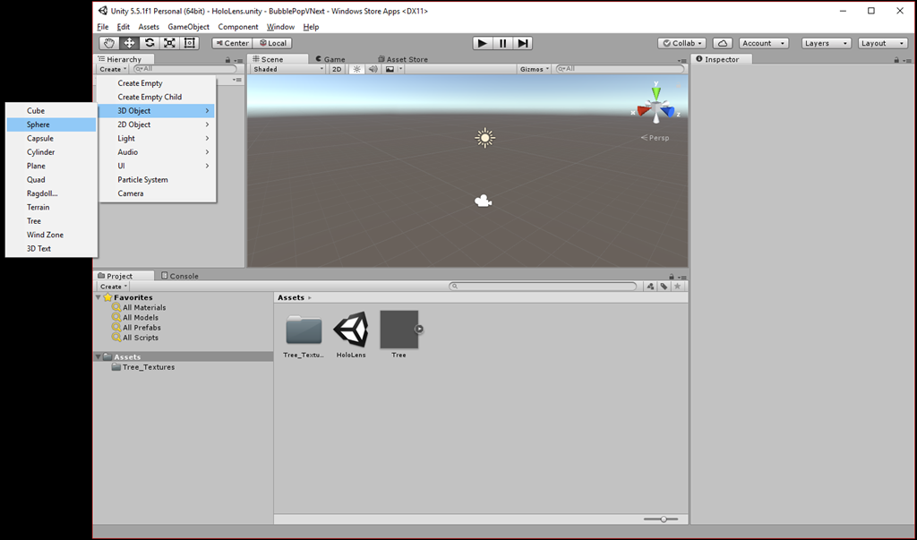Click Search by Type icon

click(650, 286)
